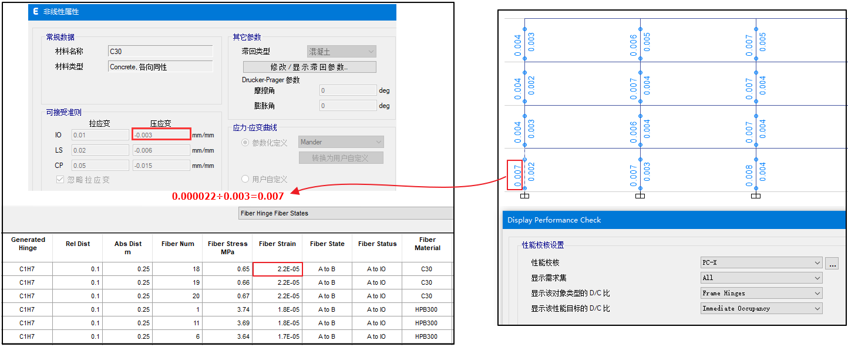Expand the Mander stress-strain dropdown
This screenshot has width=848, height=347.
point(341,142)
